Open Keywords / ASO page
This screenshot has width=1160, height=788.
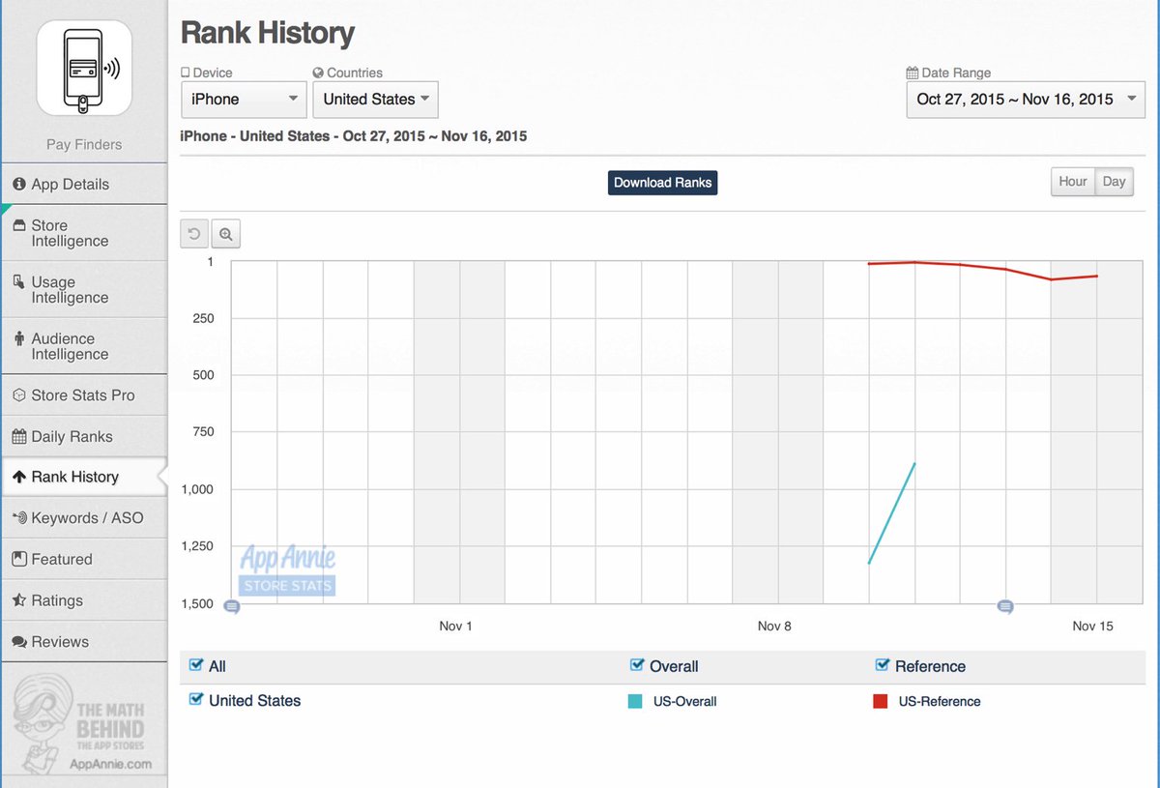[x=83, y=518]
